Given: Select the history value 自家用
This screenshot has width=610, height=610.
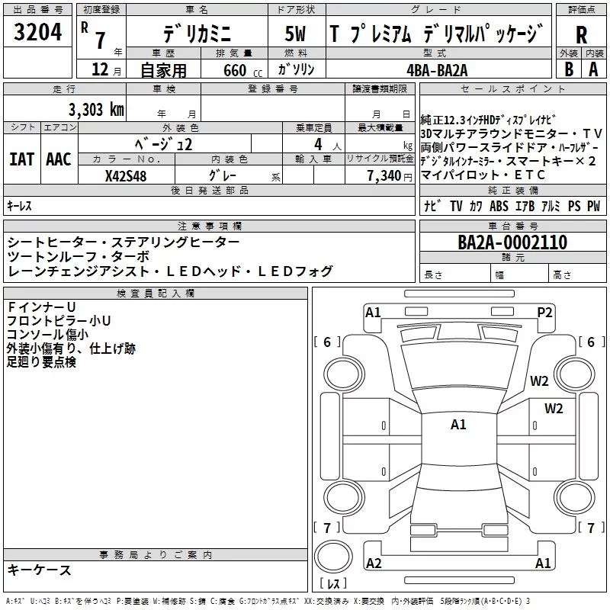Looking at the screenshot, I should (x=163, y=70).
